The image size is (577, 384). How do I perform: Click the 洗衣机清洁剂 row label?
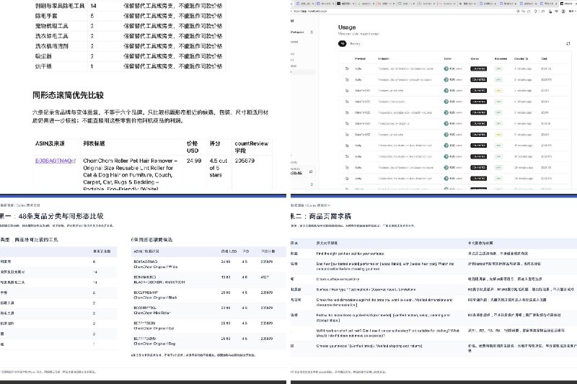(x=52, y=46)
